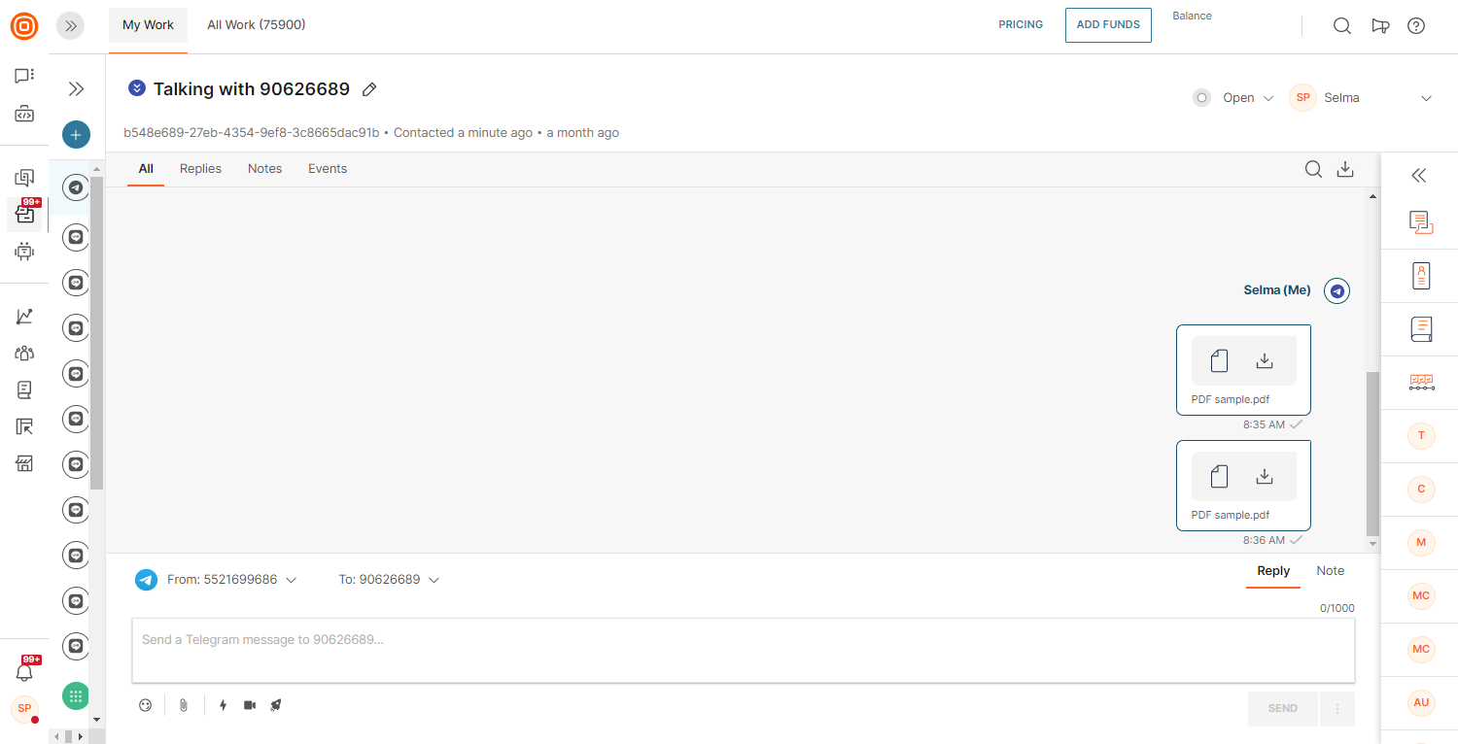Image resolution: width=1458 pixels, height=744 pixels.
Task: Open the green dial pad button
Action: (x=76, y=695)
